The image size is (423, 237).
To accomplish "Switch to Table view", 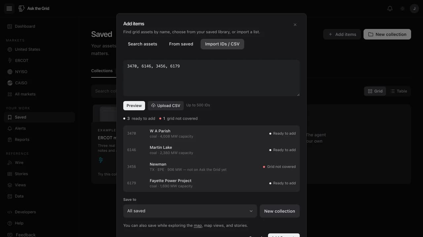I will pyautogui.click(x=399, y=91).
